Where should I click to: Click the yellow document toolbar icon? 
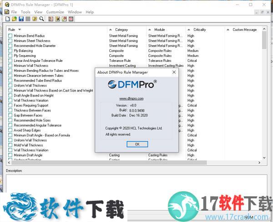click(x=57, y=19)
